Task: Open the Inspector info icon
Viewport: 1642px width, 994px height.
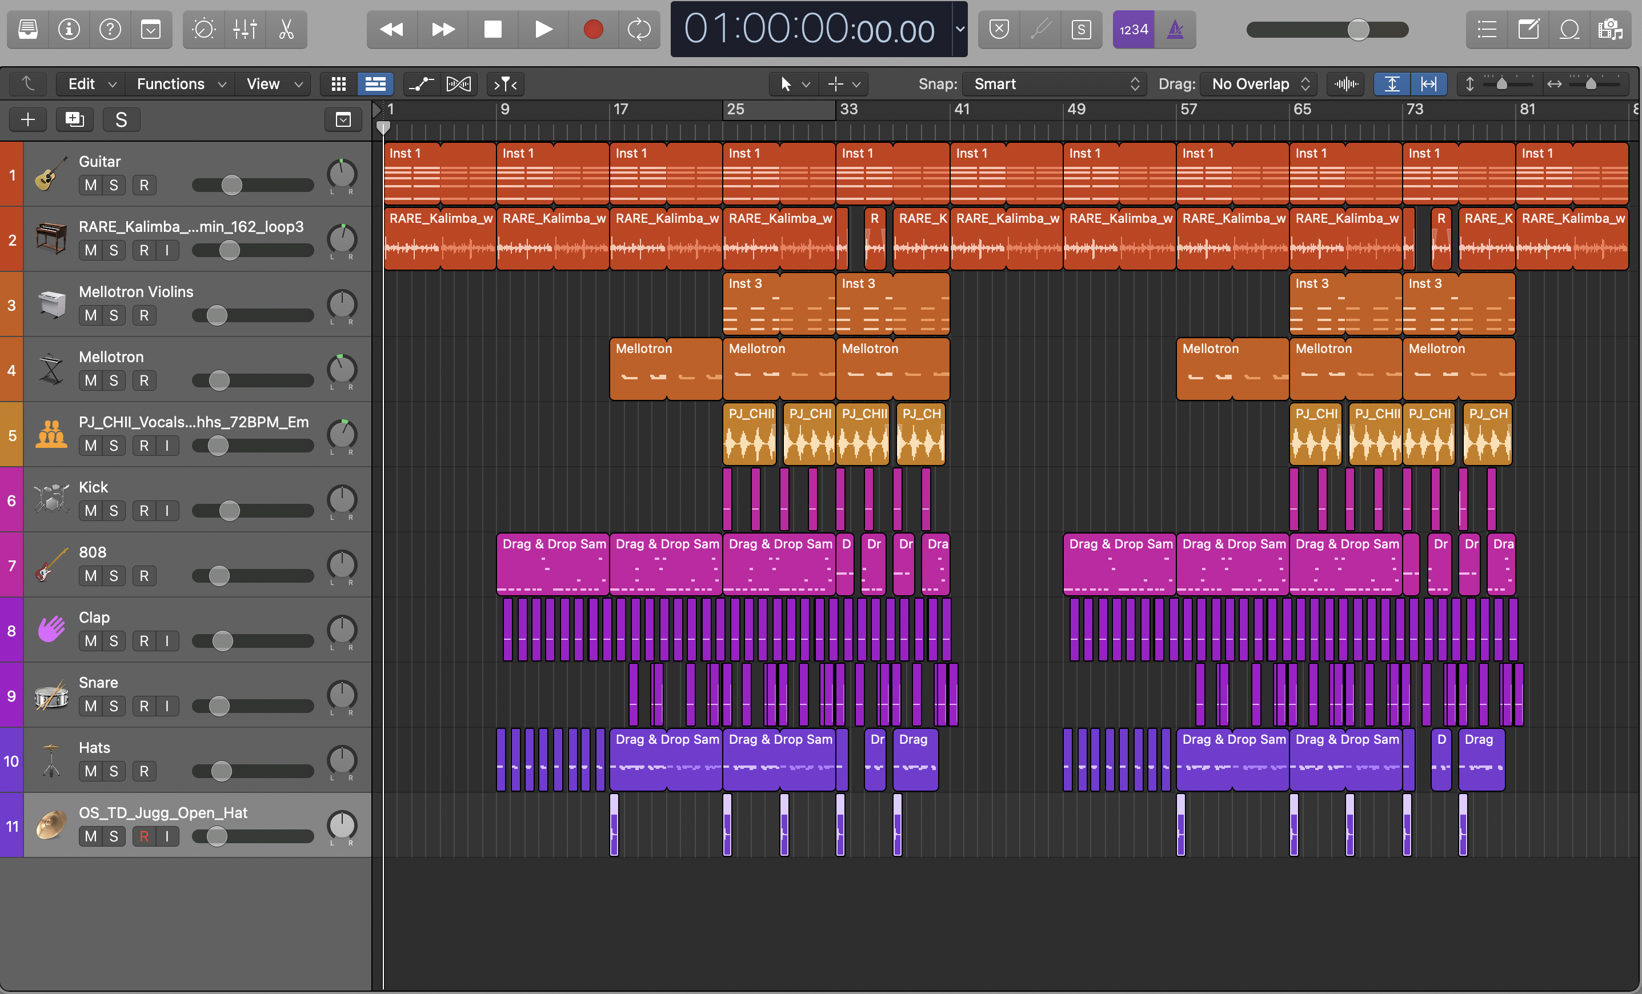Action: click(x=69, y=29)
